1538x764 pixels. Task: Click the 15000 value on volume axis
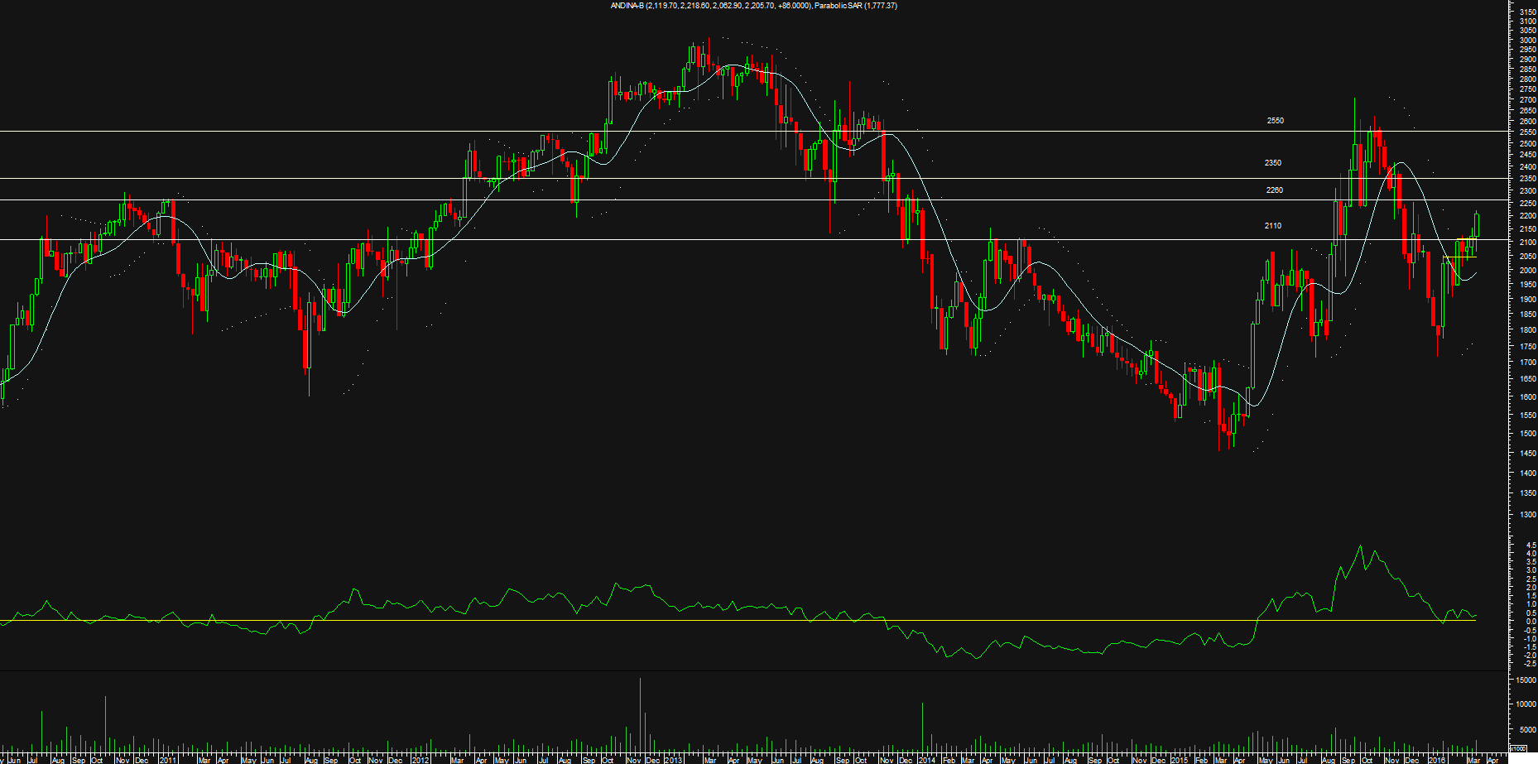pyautogui.click(x=1526, y=680)
